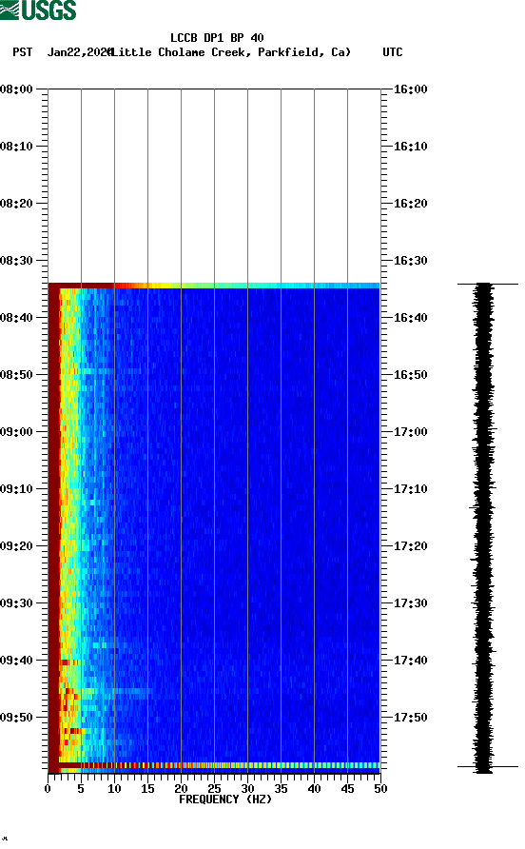
Task: Click the '16:40' UTC time label
Action: pos(410,318)
